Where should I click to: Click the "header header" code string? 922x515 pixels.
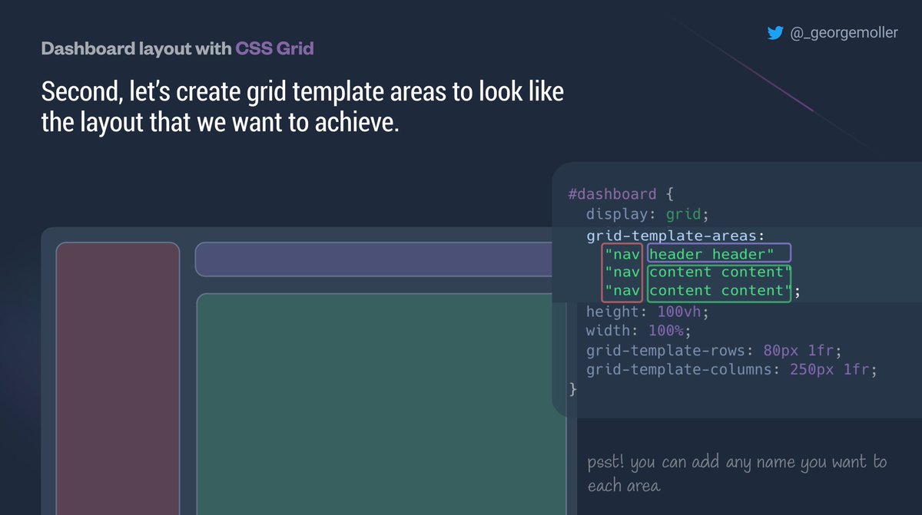(x=719, y=254)
